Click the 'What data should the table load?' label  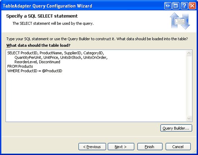38,45
